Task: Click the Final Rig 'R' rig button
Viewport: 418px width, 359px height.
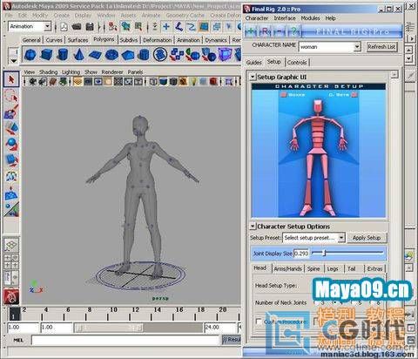Action: tap(265, 30)
